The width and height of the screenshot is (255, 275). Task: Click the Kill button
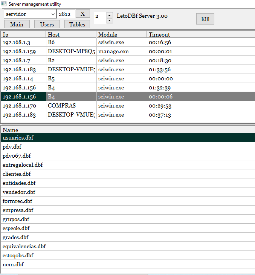205,19
